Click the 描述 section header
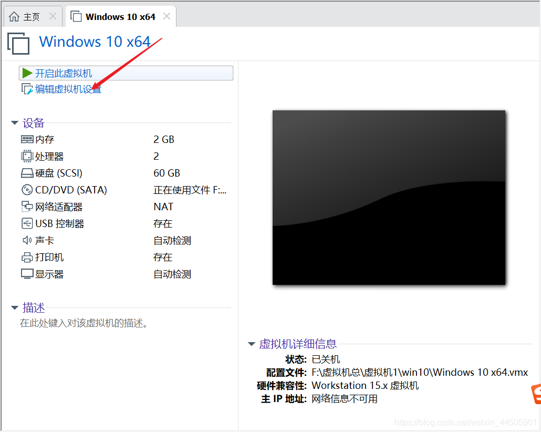This screenshot has width=541, height=432. pos(34,307)
